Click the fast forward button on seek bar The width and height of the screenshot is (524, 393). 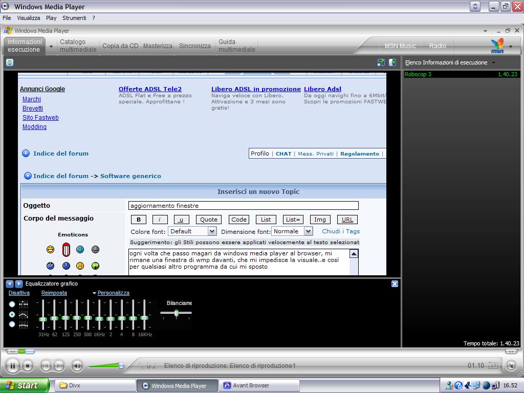pos(511,352)
